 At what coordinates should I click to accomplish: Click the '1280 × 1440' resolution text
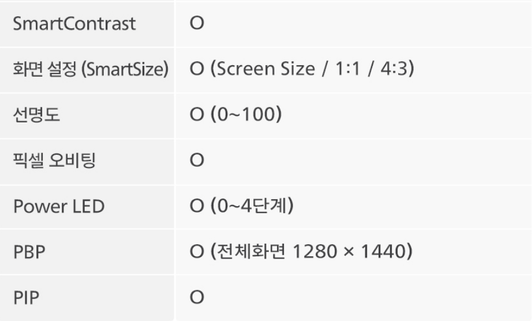pos(351,252)
